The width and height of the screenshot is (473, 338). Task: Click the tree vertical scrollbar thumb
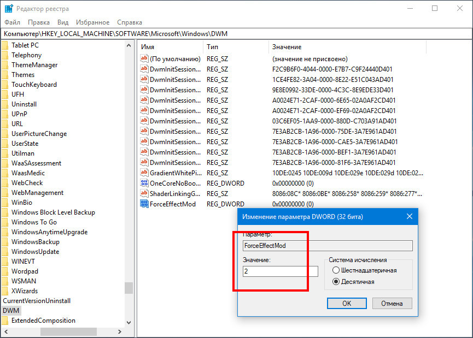tap(129, 288)
